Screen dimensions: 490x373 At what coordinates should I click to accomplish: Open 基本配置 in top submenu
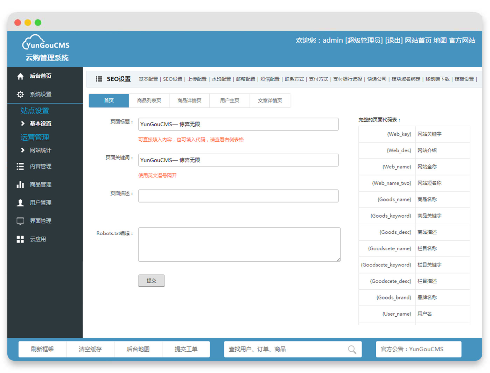tap(148, 79)
